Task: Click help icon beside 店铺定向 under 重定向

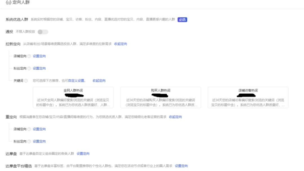Action: coord(29,129)
